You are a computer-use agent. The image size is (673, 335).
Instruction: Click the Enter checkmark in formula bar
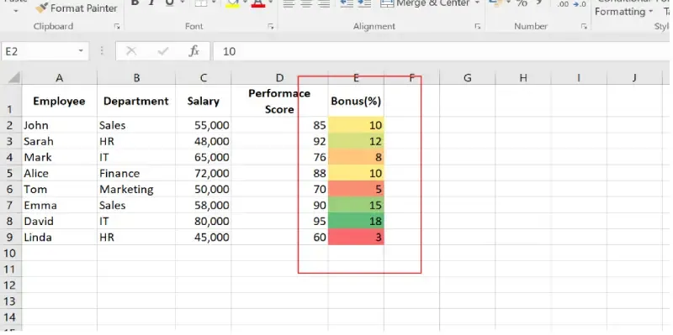[162, 51]
